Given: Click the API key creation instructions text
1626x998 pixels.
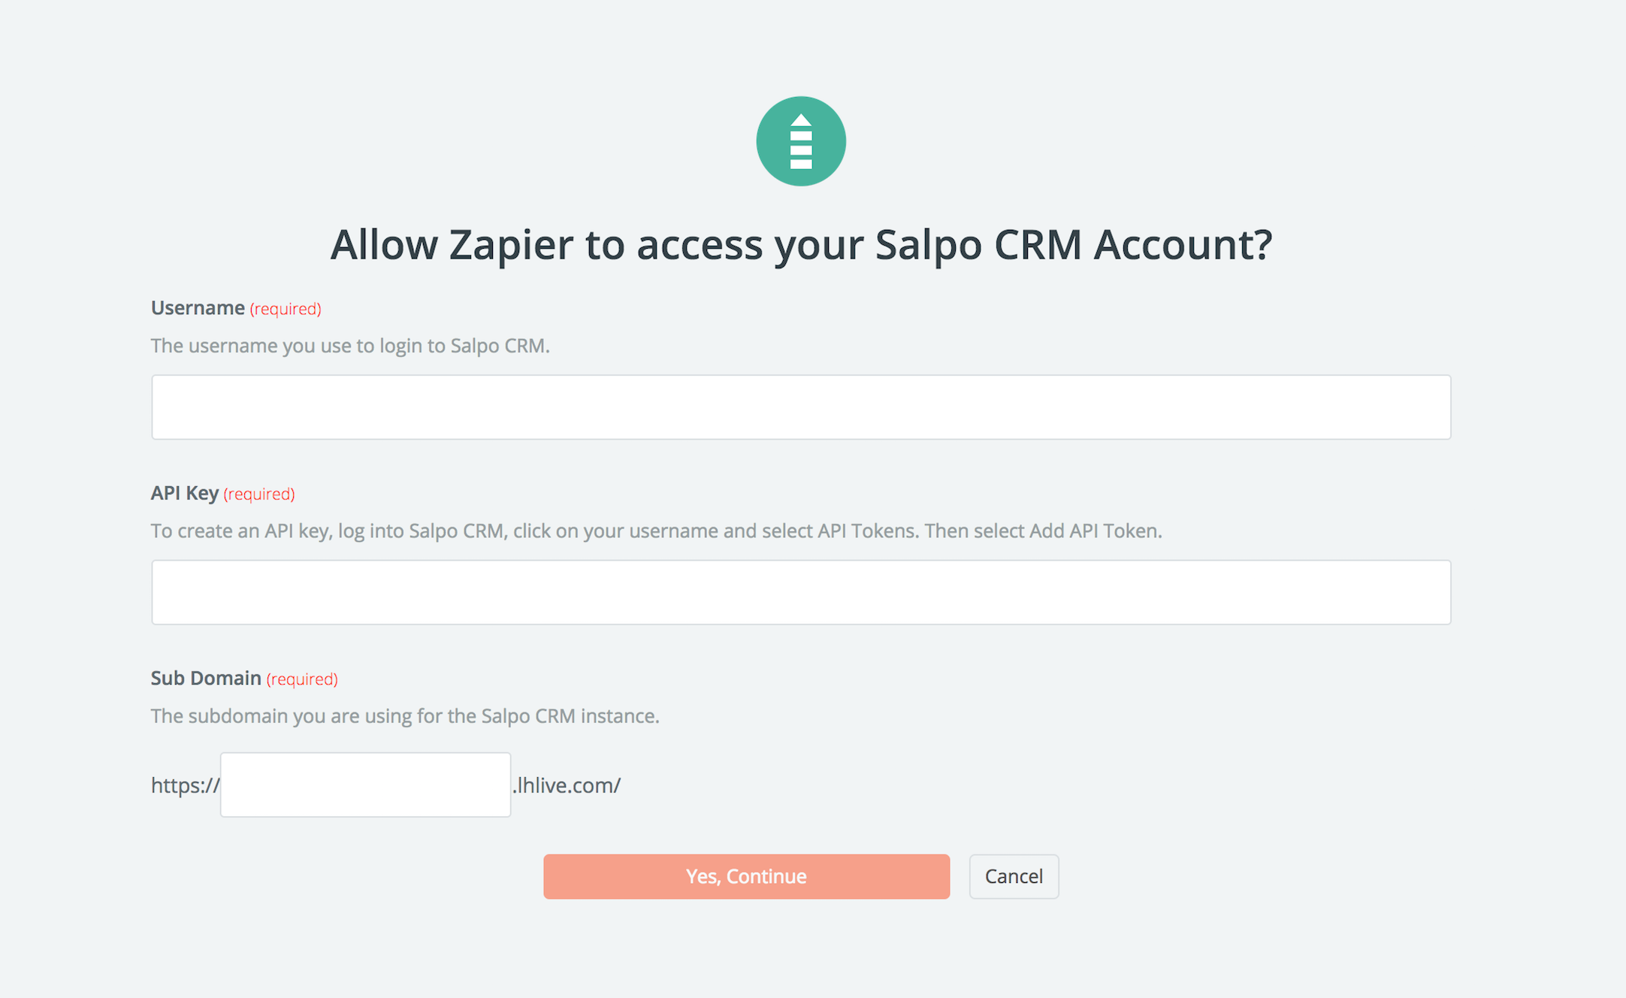Looking at the screenshot, I should point(656,531).
